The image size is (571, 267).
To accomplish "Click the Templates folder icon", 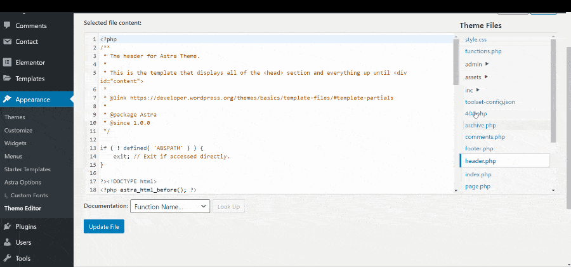I will [x=7, y=78].
